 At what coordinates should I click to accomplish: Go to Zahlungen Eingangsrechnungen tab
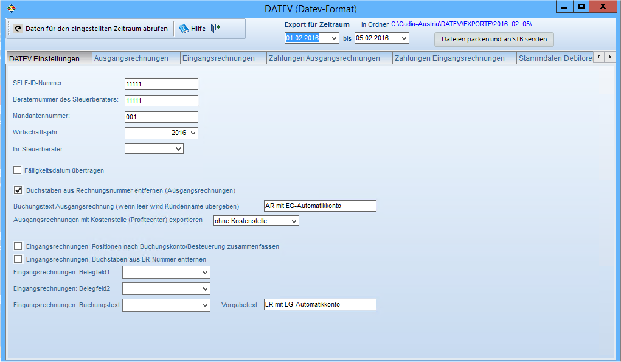tap(455, 58)
